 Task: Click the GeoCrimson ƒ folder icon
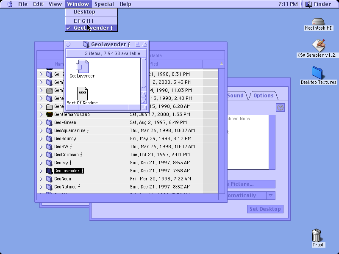[49, 155]
